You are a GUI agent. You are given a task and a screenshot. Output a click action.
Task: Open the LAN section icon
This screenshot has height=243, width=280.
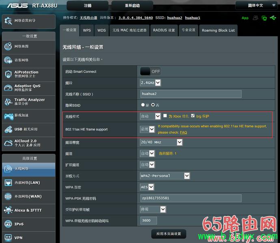[x=8, y=183]
